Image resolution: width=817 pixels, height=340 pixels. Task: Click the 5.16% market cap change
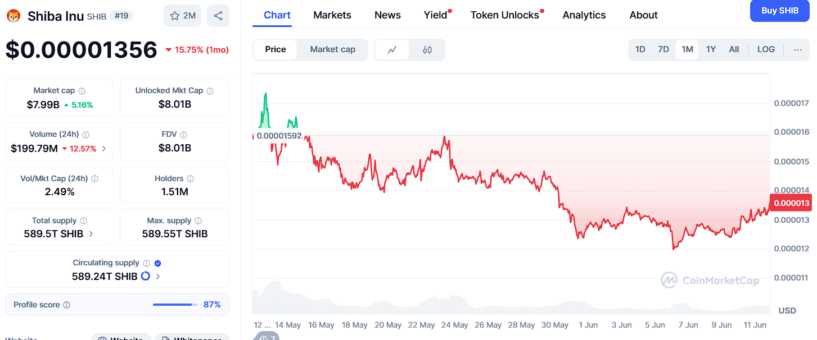tap(78, 105)
